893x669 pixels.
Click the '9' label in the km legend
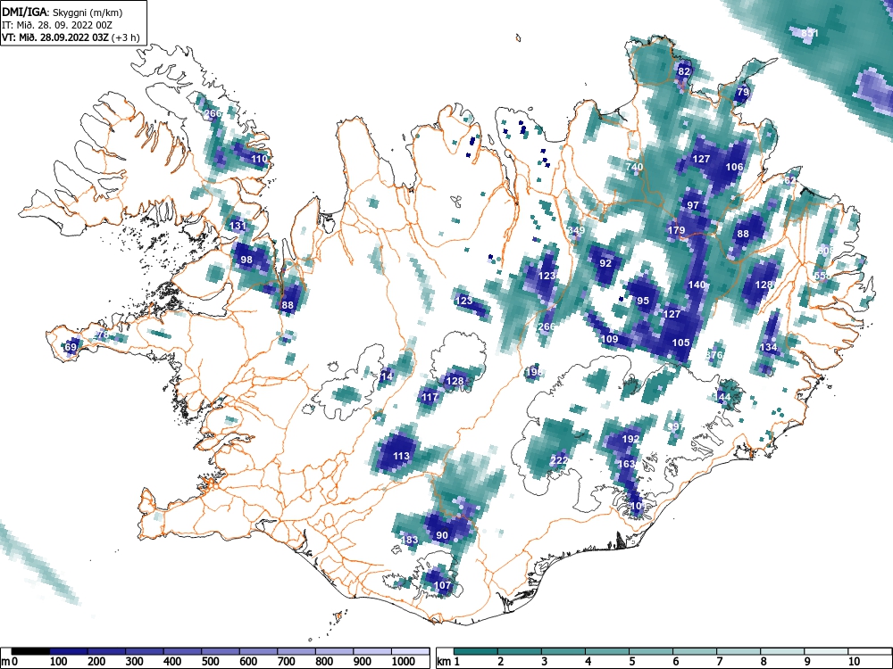click(x=806, y=662)
